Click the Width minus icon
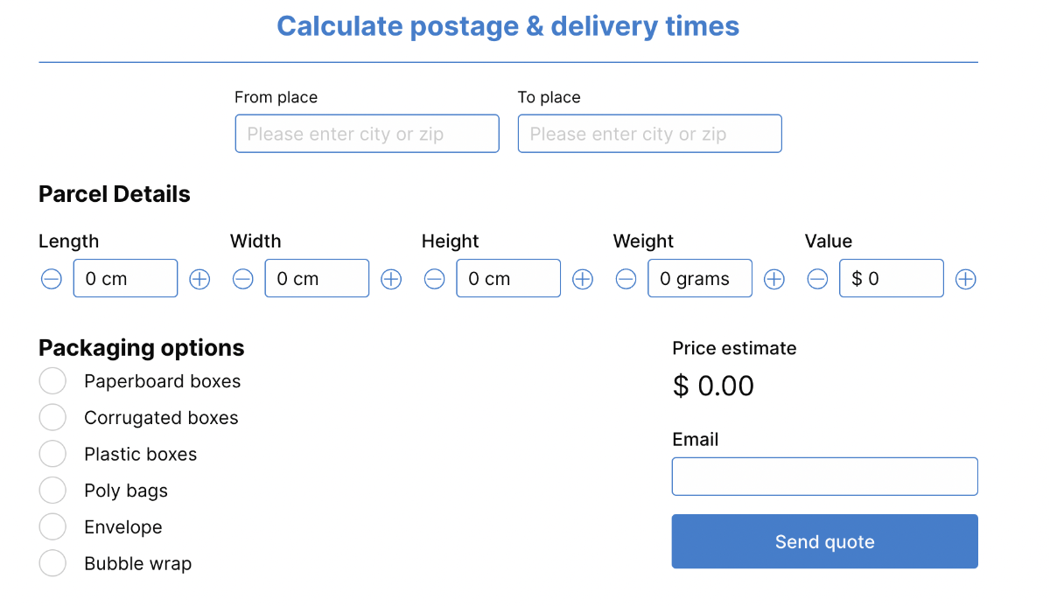The image size is (1050, 606). click(243, 279)
